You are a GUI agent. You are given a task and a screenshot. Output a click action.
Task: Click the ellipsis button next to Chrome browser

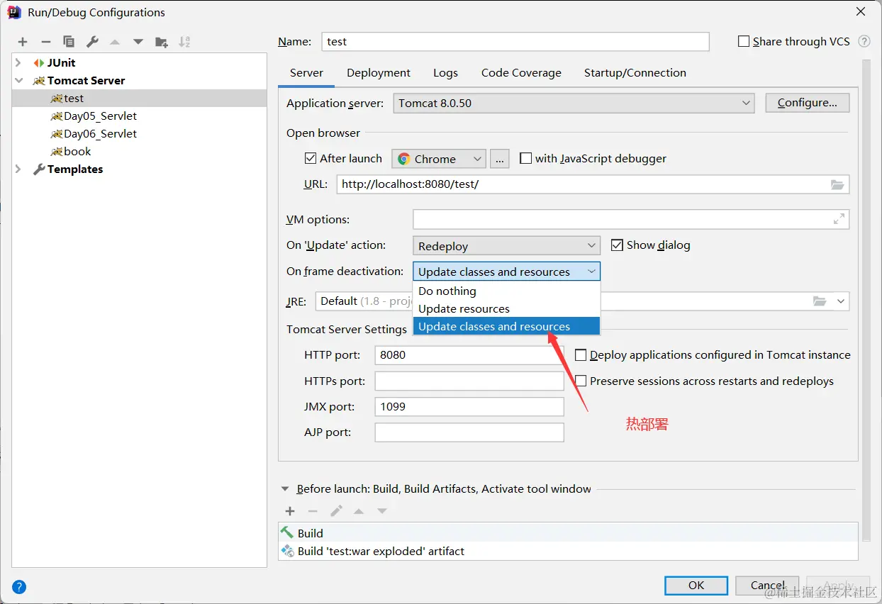click(500, 159)
